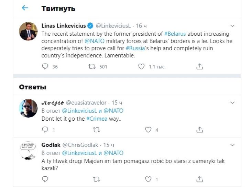Open dropdown chevron on Godlak's reply

(x=232, y=145)
